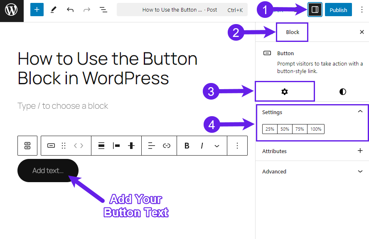Viewport: 369px width, 239px height.
Task: Set button width to 25%
Action: pyautogui.click(x=270, y=129)
